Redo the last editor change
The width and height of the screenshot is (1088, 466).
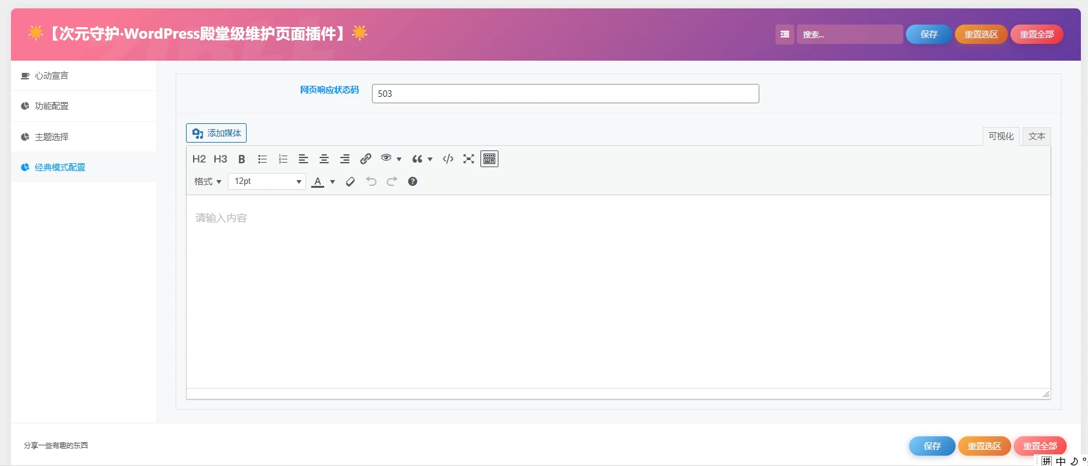[x=392, y=181]
